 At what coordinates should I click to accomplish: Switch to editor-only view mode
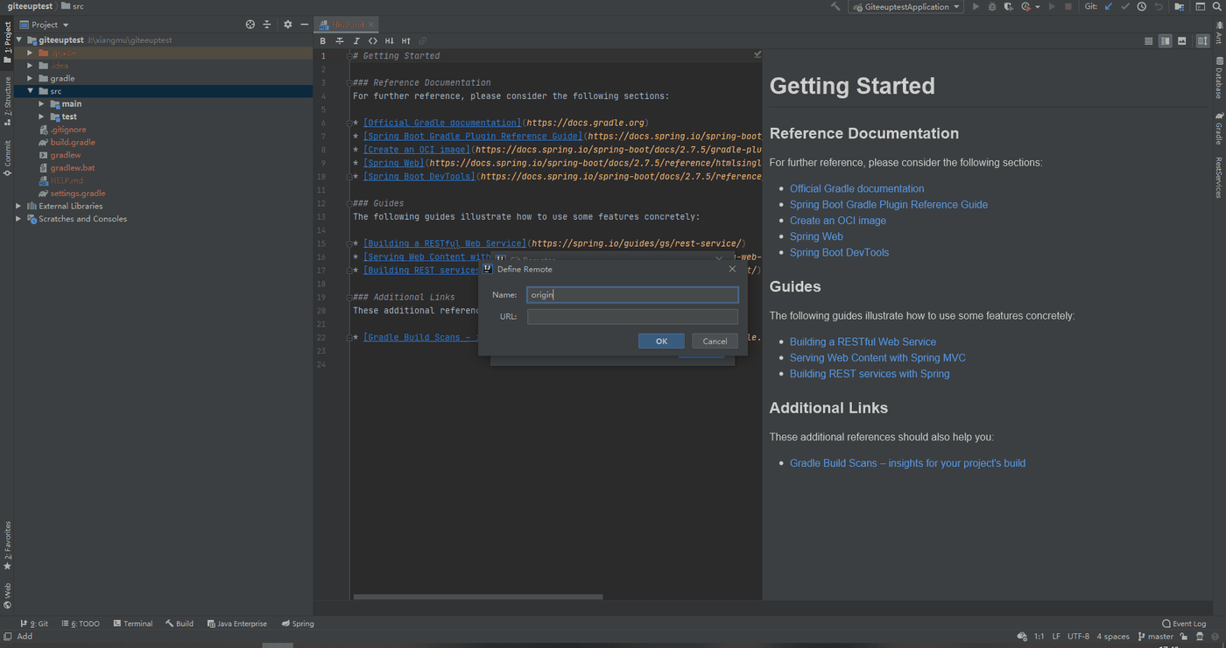coord(1149,41)
